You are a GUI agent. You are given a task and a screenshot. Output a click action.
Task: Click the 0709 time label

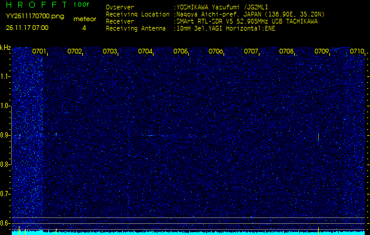click(x=322, y=51)
